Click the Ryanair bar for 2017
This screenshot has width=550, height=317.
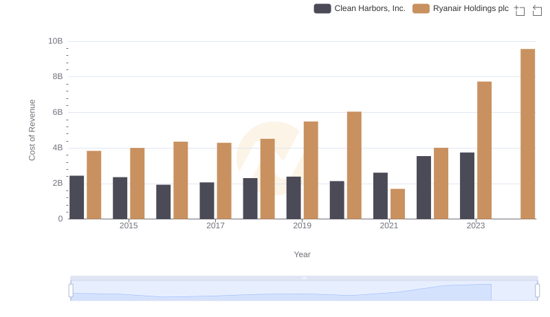tap(224, 181)
